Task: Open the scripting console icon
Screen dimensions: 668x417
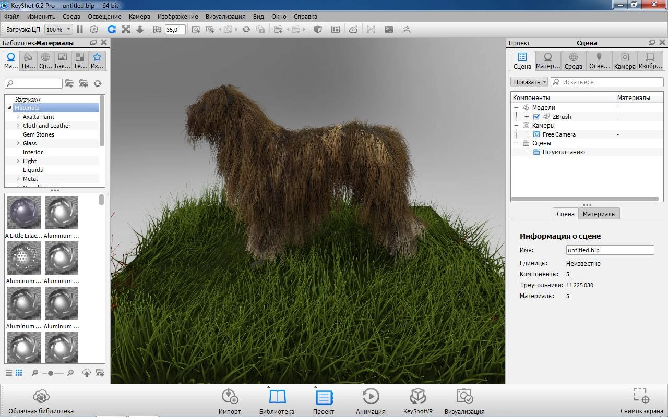Action: click(x=389, y=30)
